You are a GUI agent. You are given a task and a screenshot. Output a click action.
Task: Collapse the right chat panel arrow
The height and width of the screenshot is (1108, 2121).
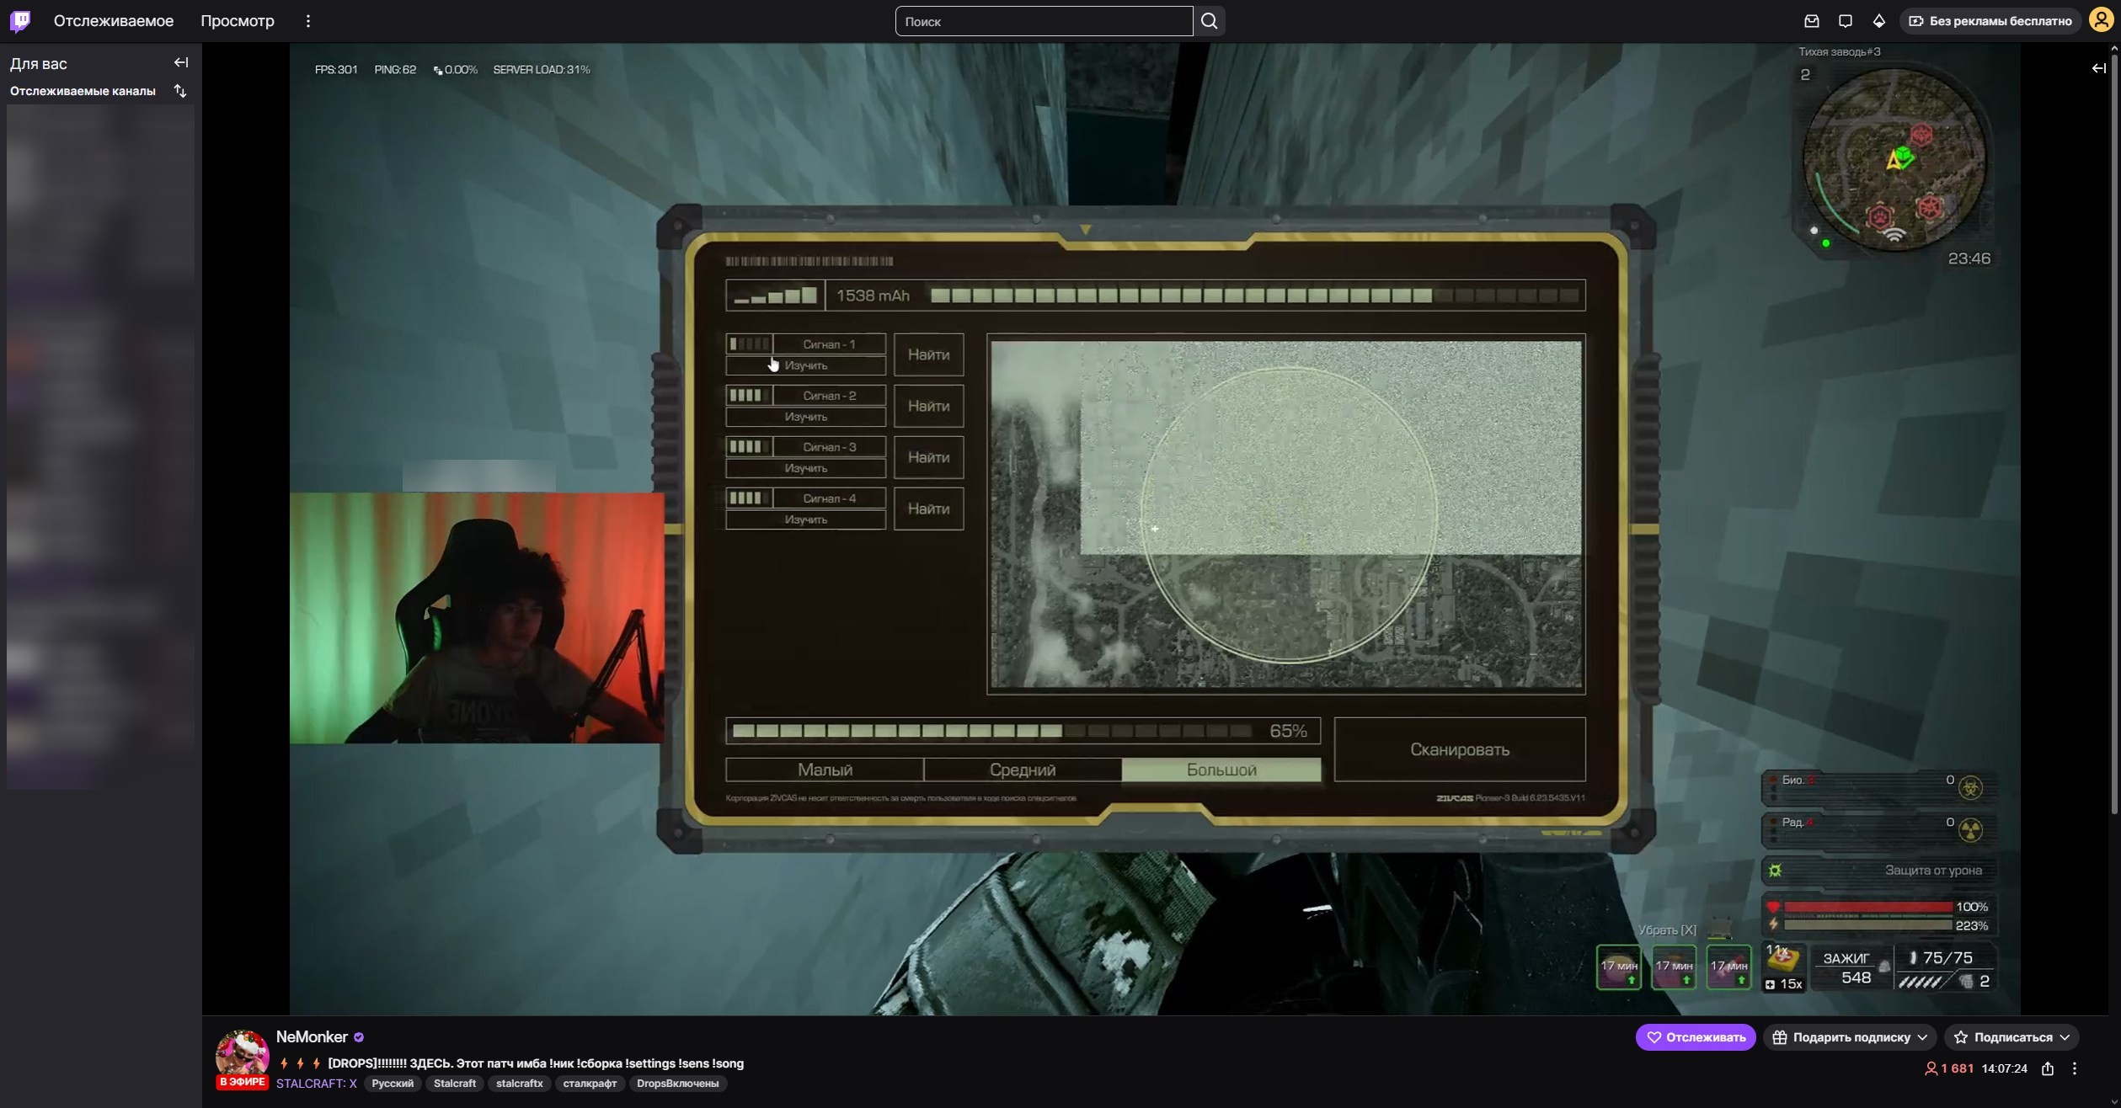click(2098, 68)
